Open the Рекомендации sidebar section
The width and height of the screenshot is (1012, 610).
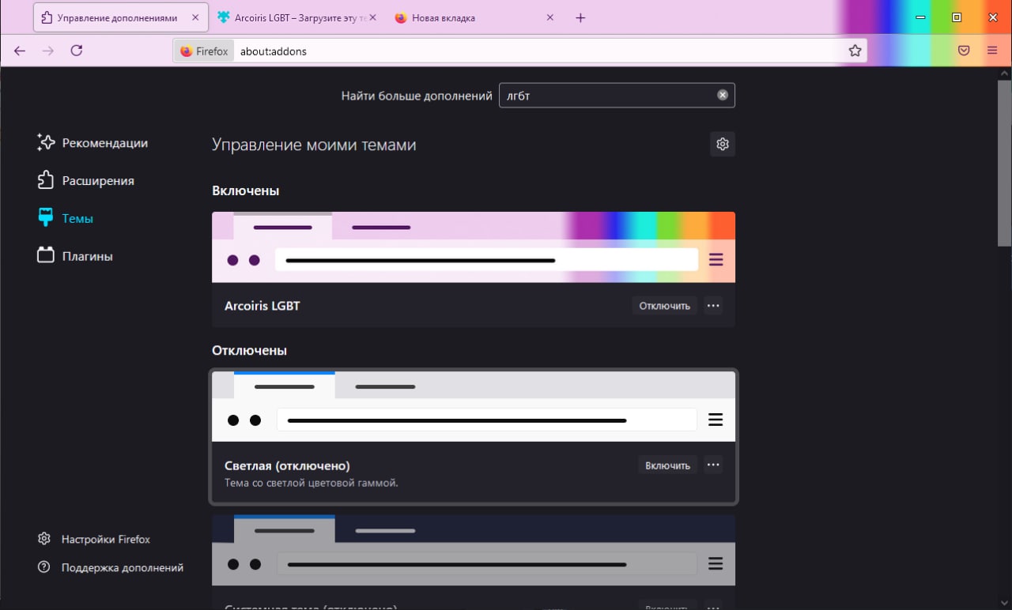[93, 143]
